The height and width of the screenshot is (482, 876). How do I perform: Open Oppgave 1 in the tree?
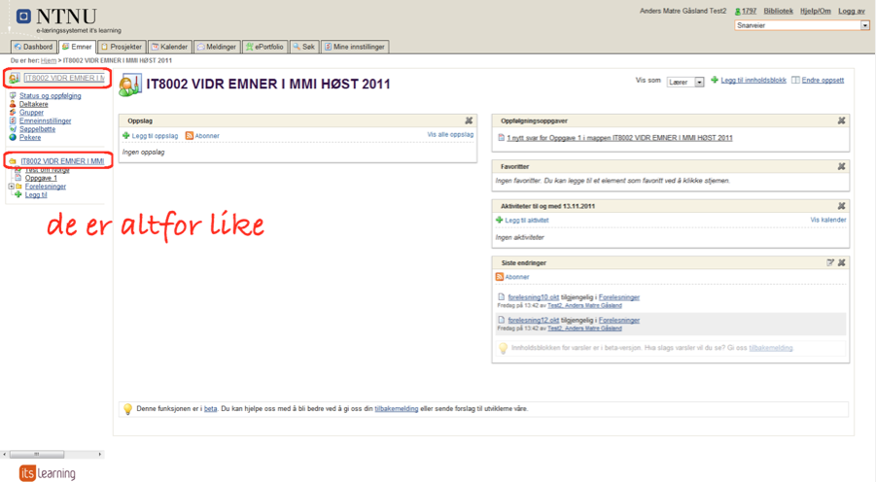[x=41, y=178]
